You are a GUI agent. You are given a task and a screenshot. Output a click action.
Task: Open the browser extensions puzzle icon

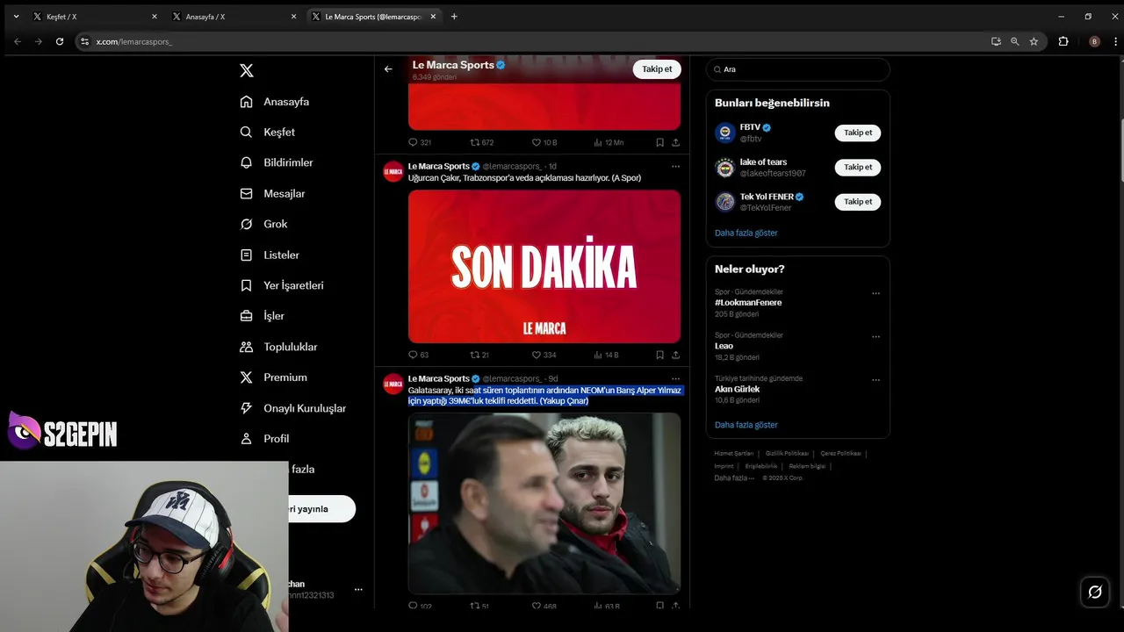(x=1063, y=41)
